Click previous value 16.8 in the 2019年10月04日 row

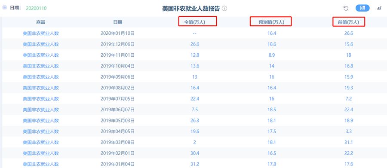coord(348,66)
